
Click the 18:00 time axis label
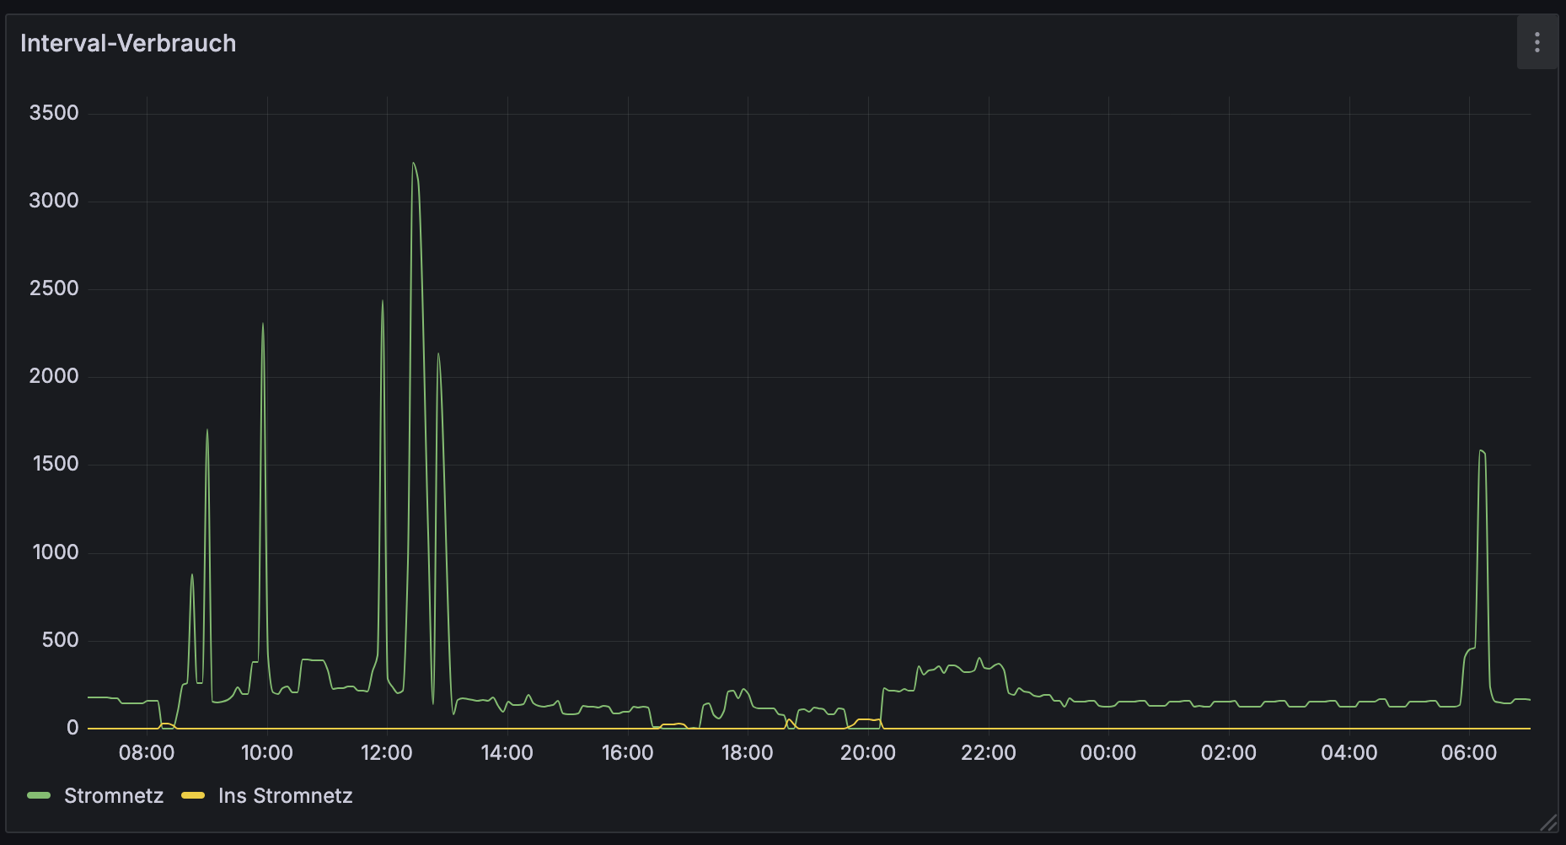click(748, 752)
